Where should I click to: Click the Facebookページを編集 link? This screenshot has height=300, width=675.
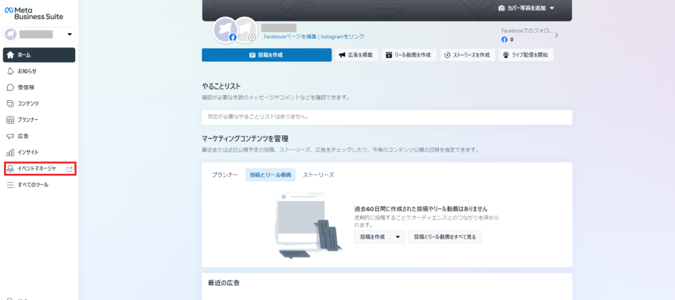pyautogui.click(x=289, y=37)
